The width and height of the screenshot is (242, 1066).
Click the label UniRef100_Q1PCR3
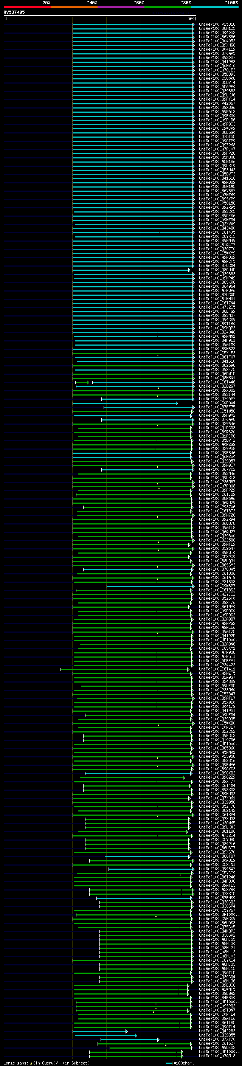click(217, 428)
